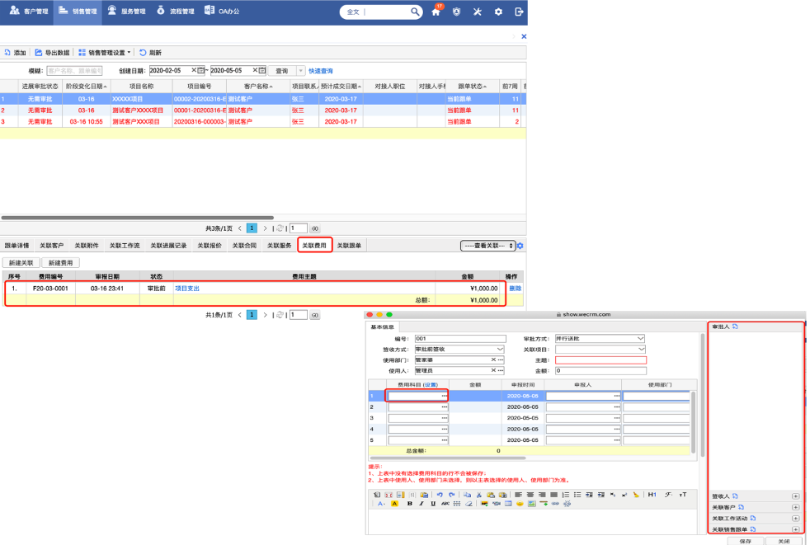Click the bold B icon in editor toolbar
The height and width of the screenshot is (545, 810).
point(409,503)
